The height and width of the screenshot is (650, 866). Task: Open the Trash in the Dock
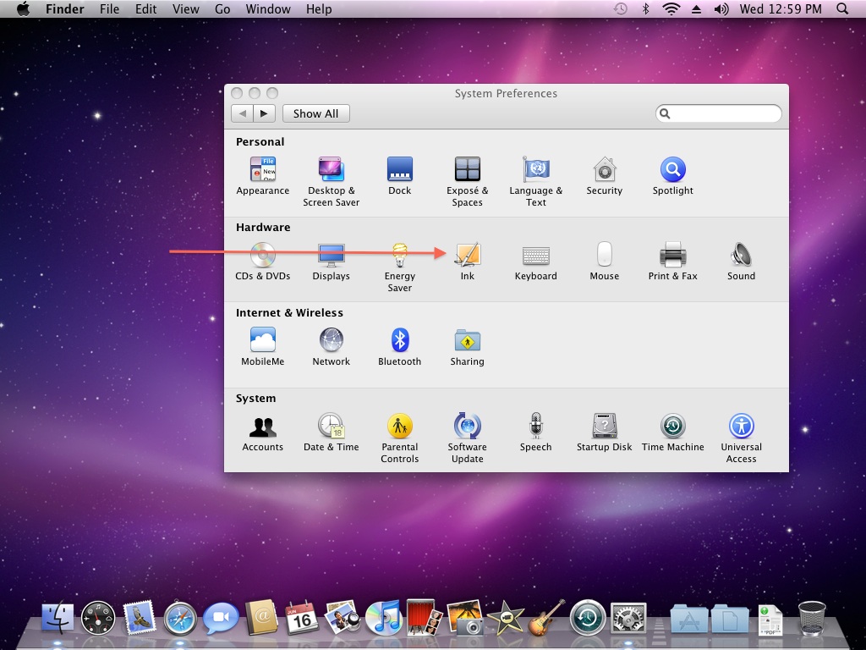(x=812, y=618)
